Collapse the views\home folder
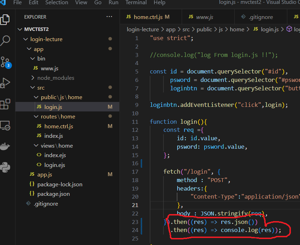Screen dimensions: 300x245 coord(36,146)
